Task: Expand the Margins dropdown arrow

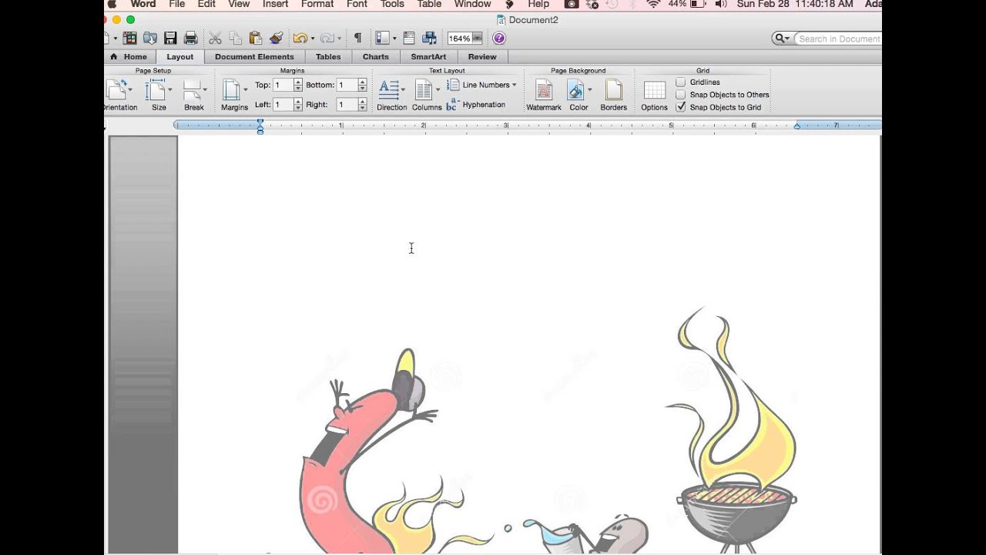Action: [x=246, y=90]
